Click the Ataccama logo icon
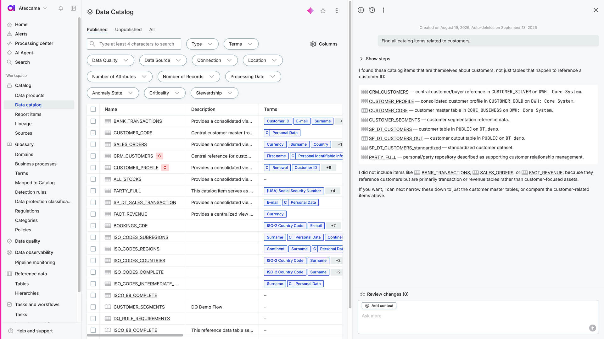 pos(11,8)
